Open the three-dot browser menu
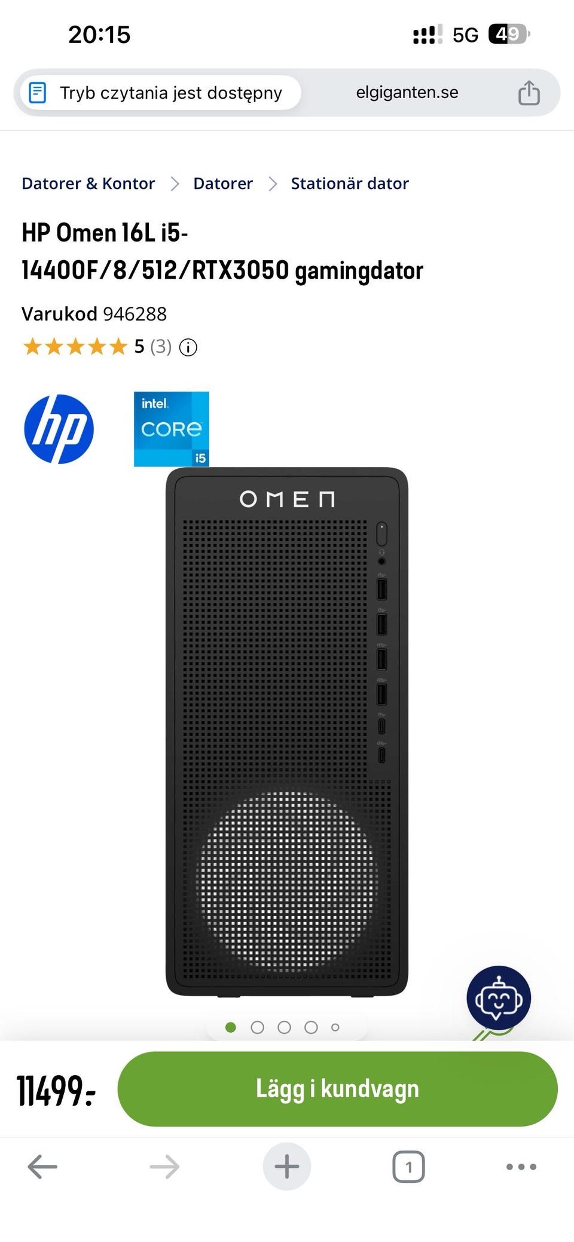This screenshot has height=1242, width=574. pyautogui.click(x=521, y=1166)
